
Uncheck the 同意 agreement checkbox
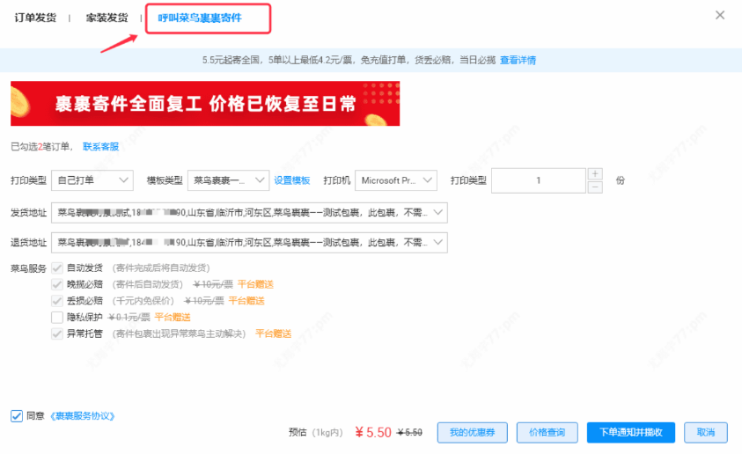pyautogui.click(x=17, y=416)
